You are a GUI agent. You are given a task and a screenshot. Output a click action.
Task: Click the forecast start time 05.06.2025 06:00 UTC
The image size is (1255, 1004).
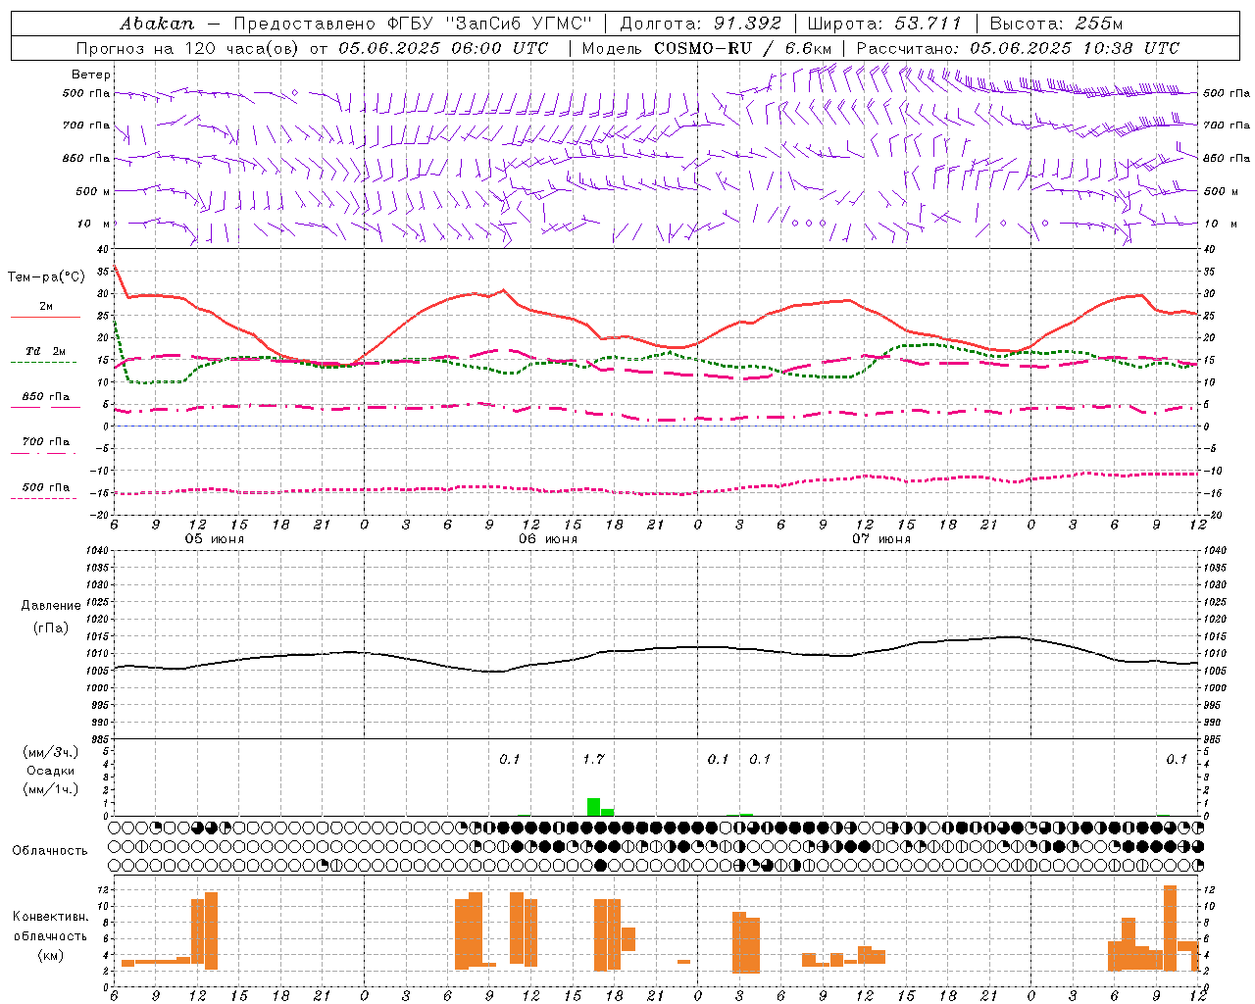coord(444,48)
